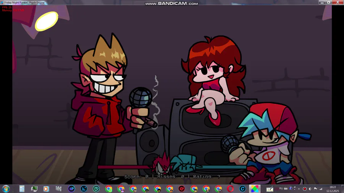The image size is (344, 193).
Task: Open the network signal tray icon
Action: [x=321, y=189]
